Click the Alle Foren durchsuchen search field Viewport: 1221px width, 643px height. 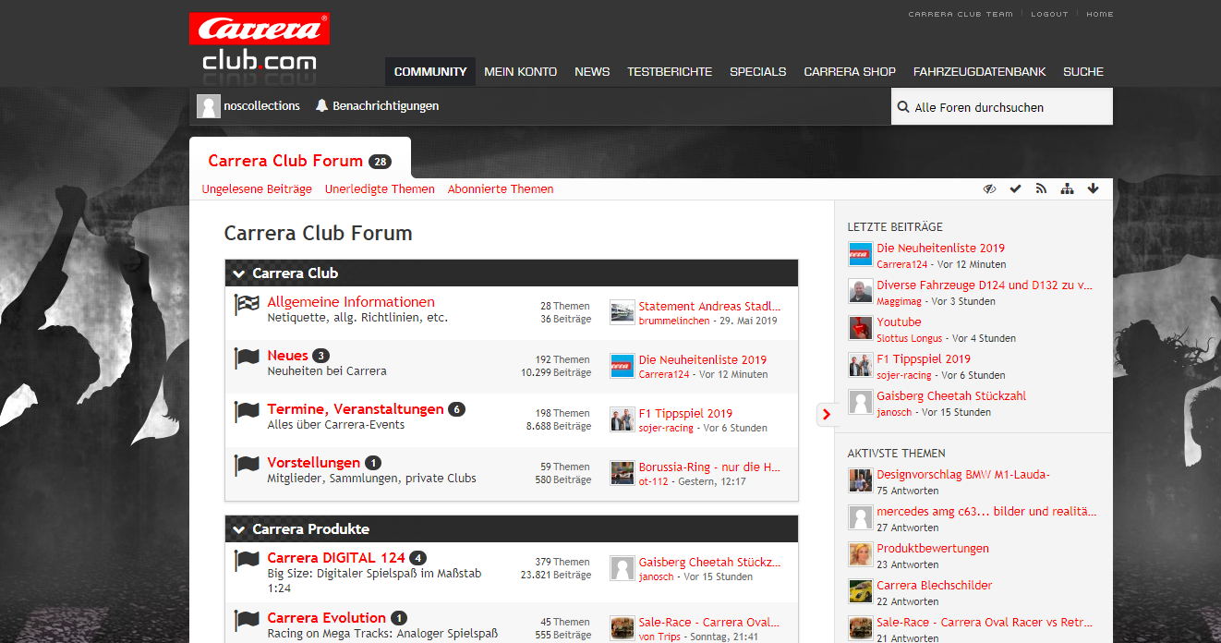[1002, 106]
